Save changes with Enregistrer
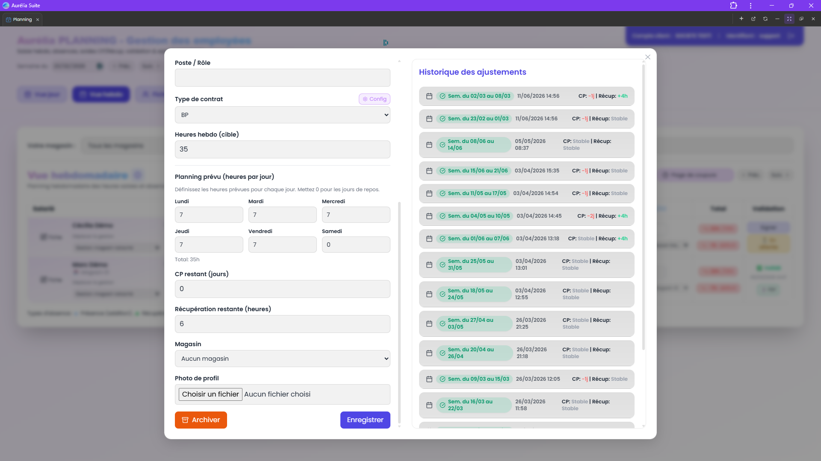The width and height of the screenshot is (821, 461). pos(365,420)
